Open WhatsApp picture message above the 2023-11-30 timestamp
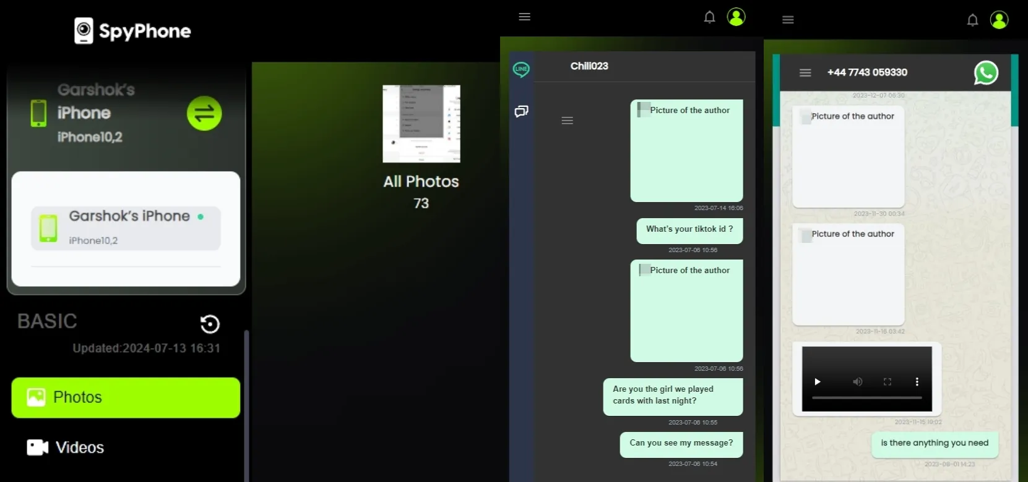This screenshot has width=1028, height=482. 849,156
